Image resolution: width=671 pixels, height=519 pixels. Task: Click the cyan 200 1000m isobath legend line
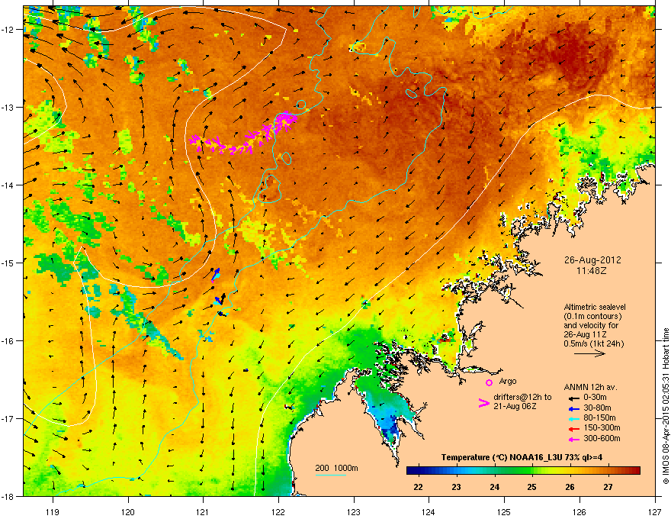pos(331,475)
